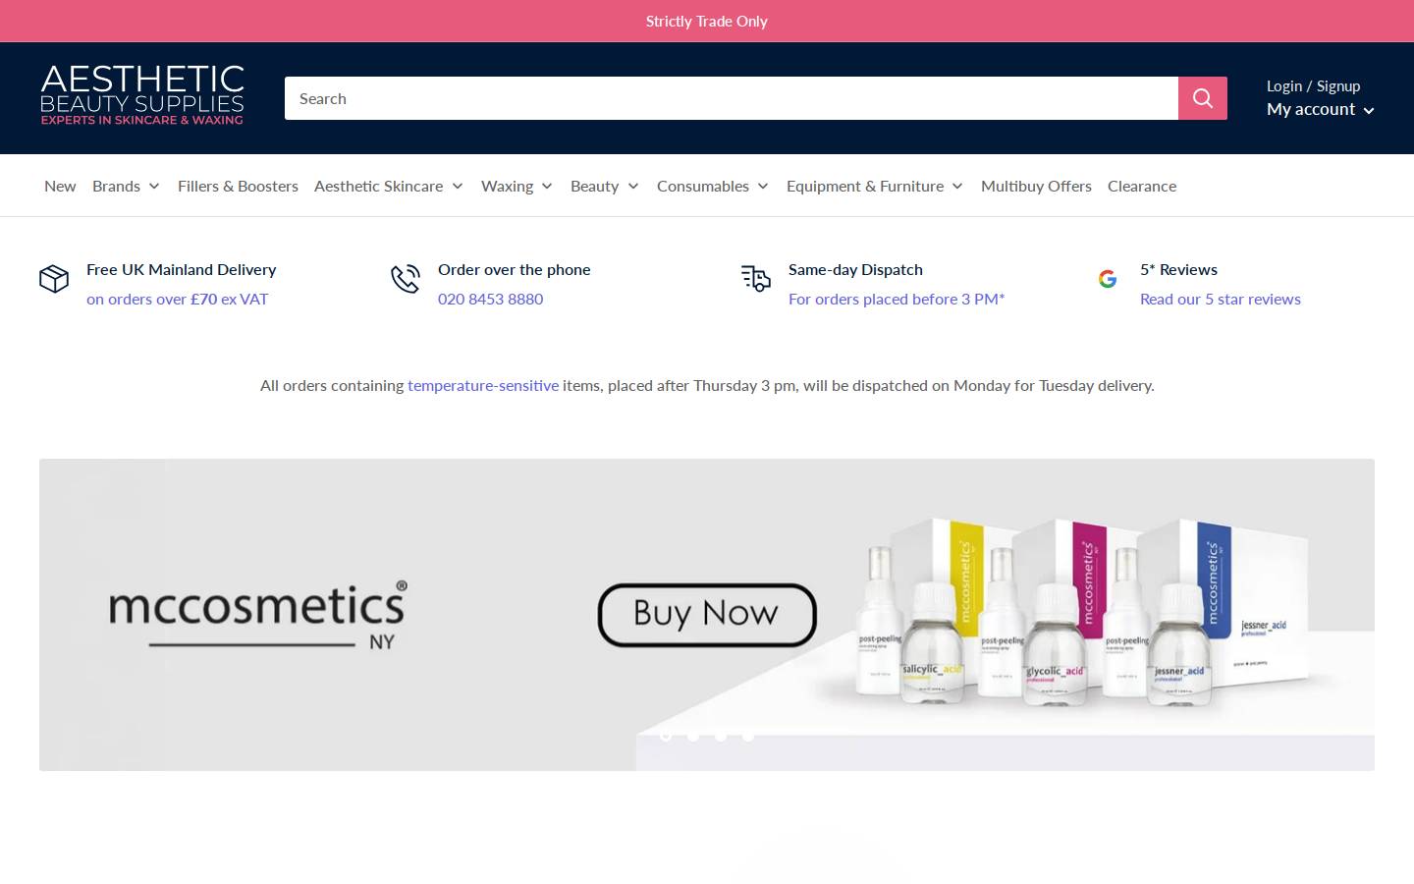
Task: Select the last carousel slide dot
Action: pyautogui.click(x=748, y=736)
